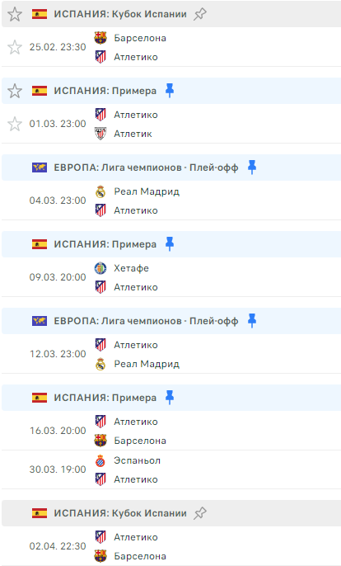This screenshot has height=566, width=341.
Task: Toggle favorite star for Кубок Испании header
Action: pyautogui.click(x=15, y=15)
